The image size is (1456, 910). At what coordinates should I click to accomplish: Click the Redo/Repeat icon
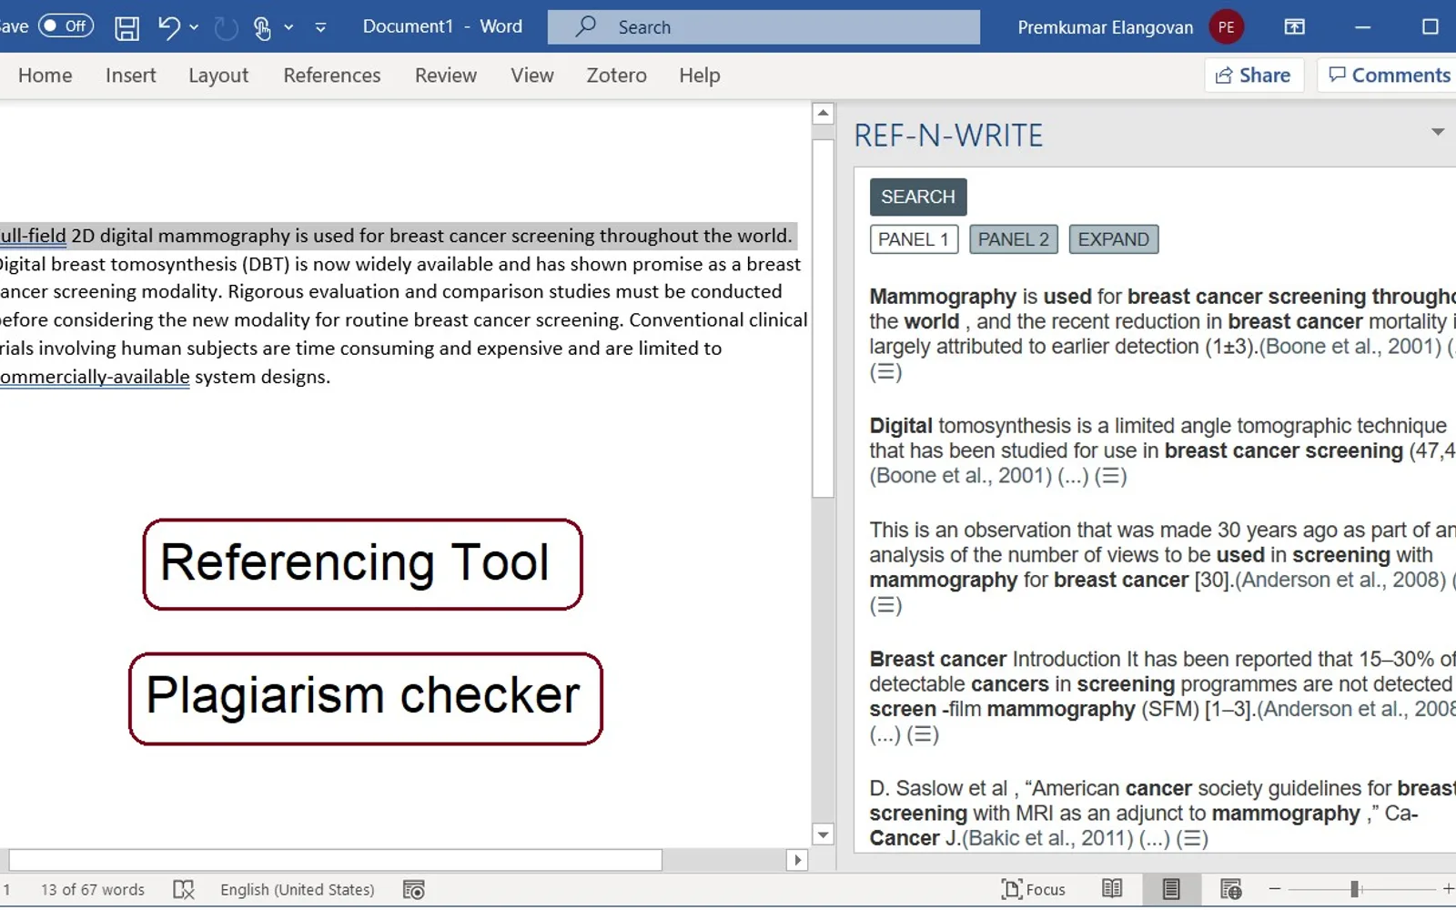[226, 28]
